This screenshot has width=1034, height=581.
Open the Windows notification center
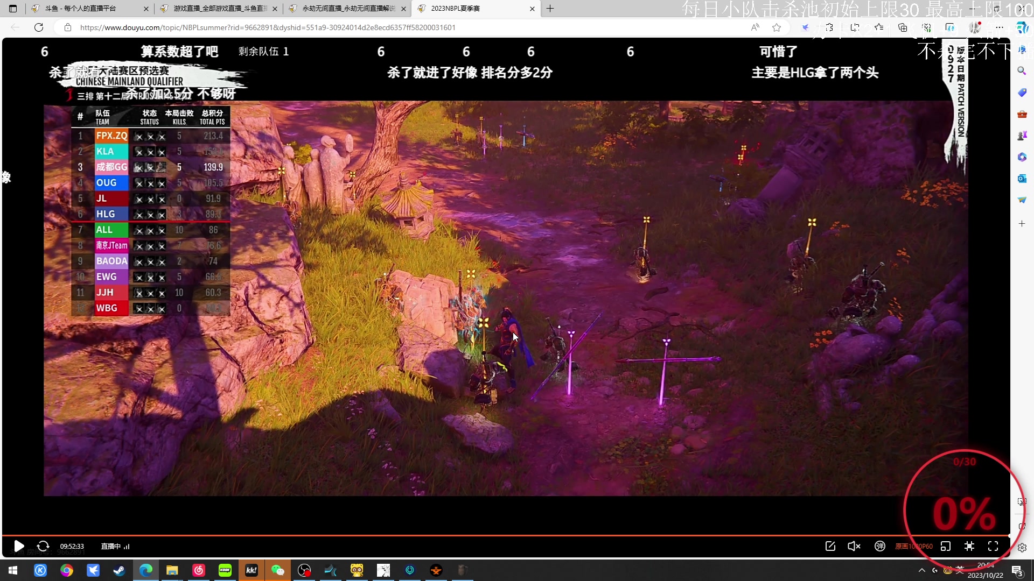tap(1017, 570)
